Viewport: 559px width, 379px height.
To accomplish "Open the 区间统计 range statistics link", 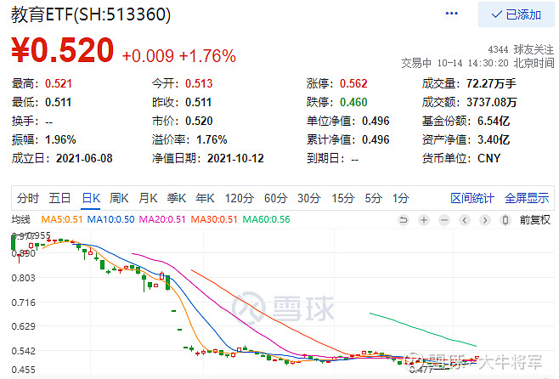I will tap(472, 198).
